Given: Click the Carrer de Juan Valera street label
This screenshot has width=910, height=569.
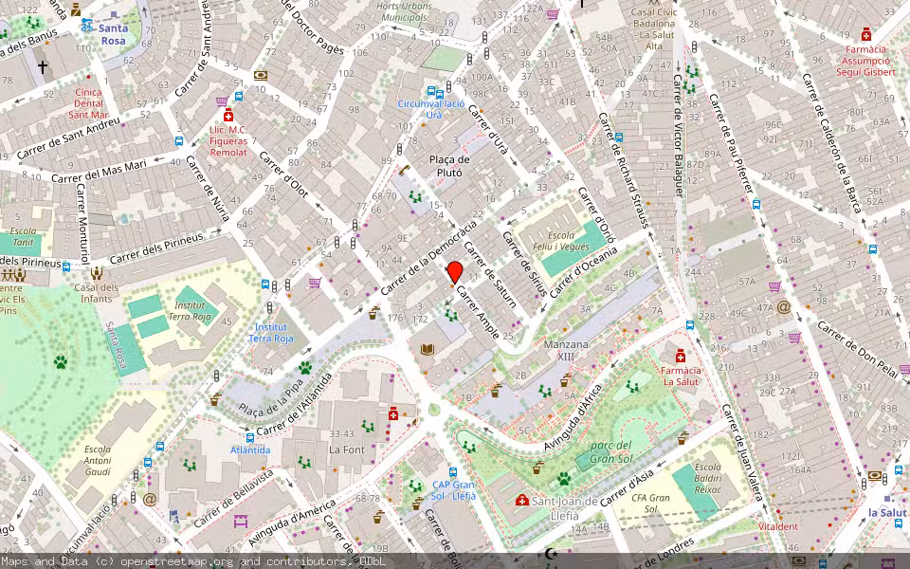Looking at the screenshot, I should coord(742,452).
